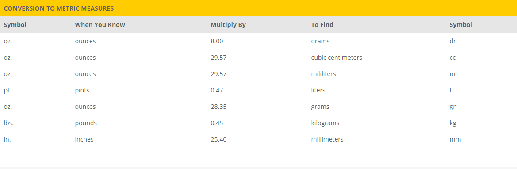Image resolution: width=517 pixels, height=169 pixels.
Task: Select the "dr" symbol cell
Action: coord(453,41)
